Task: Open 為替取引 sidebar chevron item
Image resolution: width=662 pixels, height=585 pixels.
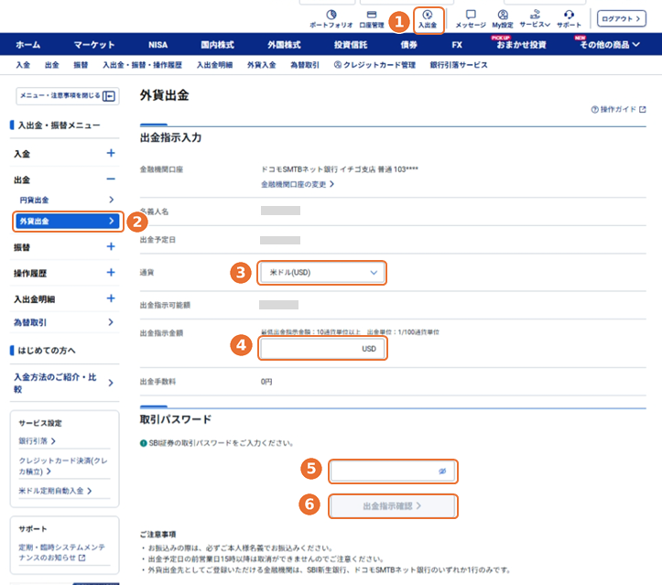Action: coord(65,322)
